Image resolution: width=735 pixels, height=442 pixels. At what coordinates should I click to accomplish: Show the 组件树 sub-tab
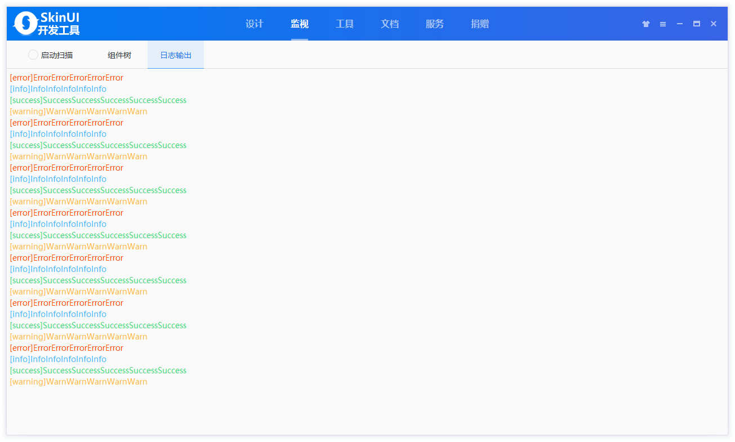click(119, 55)
